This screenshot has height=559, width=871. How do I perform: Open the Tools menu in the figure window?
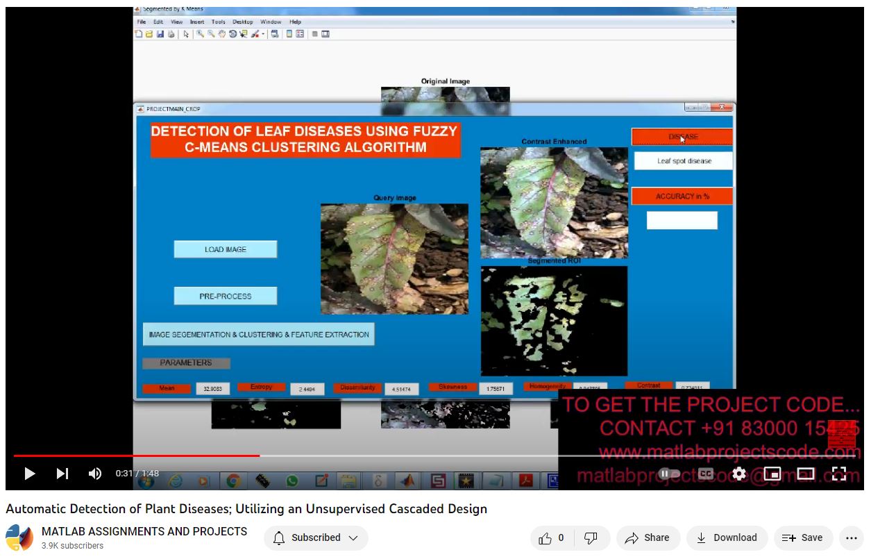219,22
